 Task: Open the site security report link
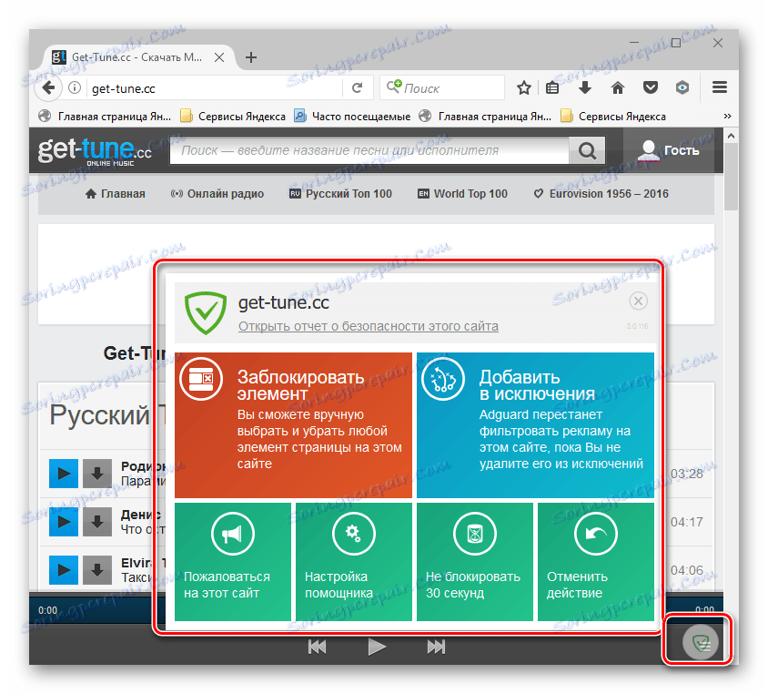[369, 326]
